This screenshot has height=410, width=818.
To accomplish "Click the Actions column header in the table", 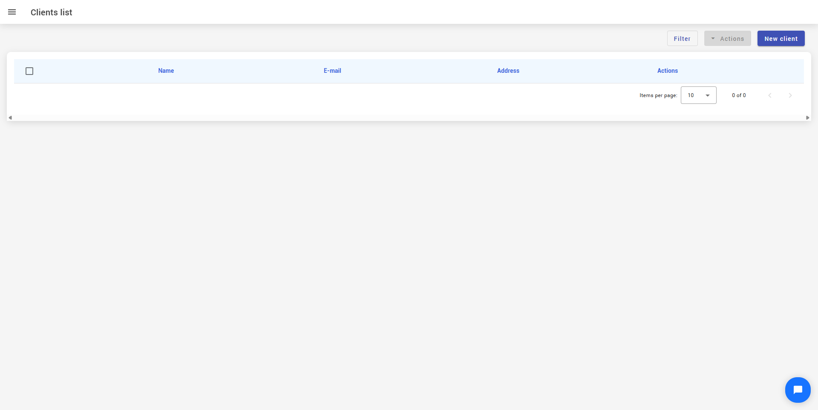I will [x=667, y=71].
